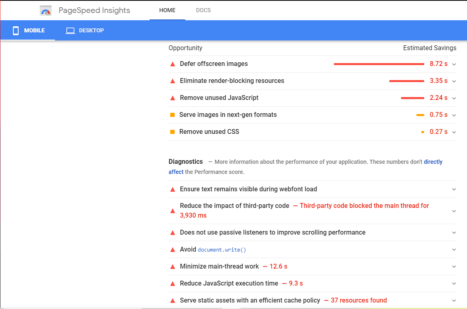467x309 pixels.
Task: Click warning triangle beside Minimize main-thread work
Action: click(x=172, y=267)
